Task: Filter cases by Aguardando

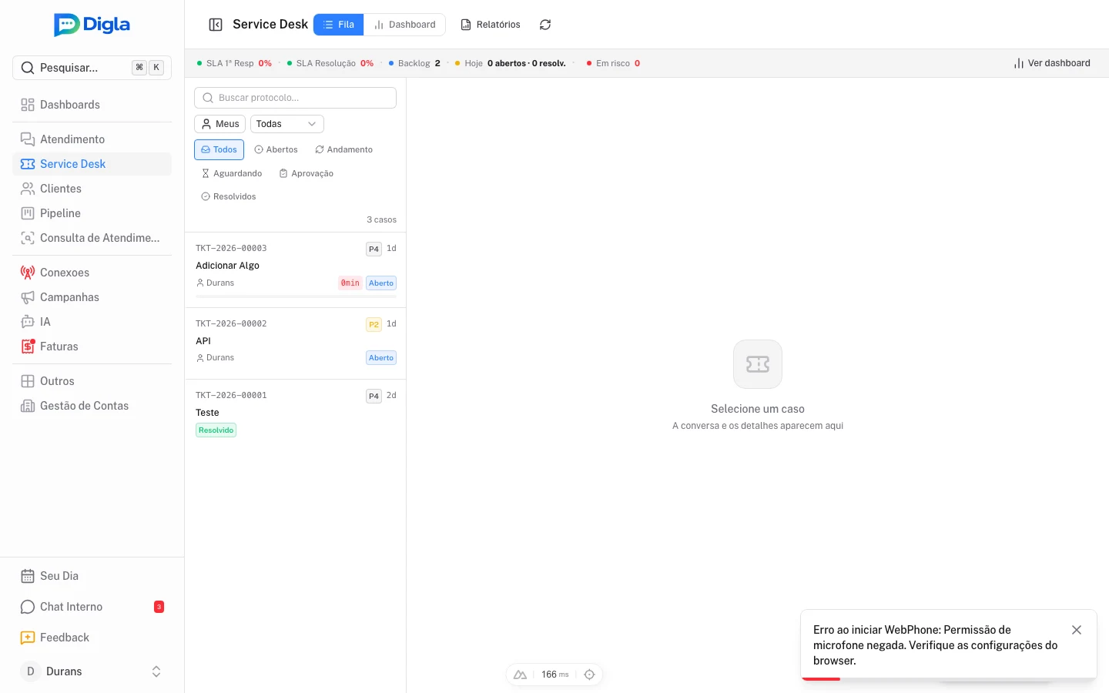Action: point(231,173)
